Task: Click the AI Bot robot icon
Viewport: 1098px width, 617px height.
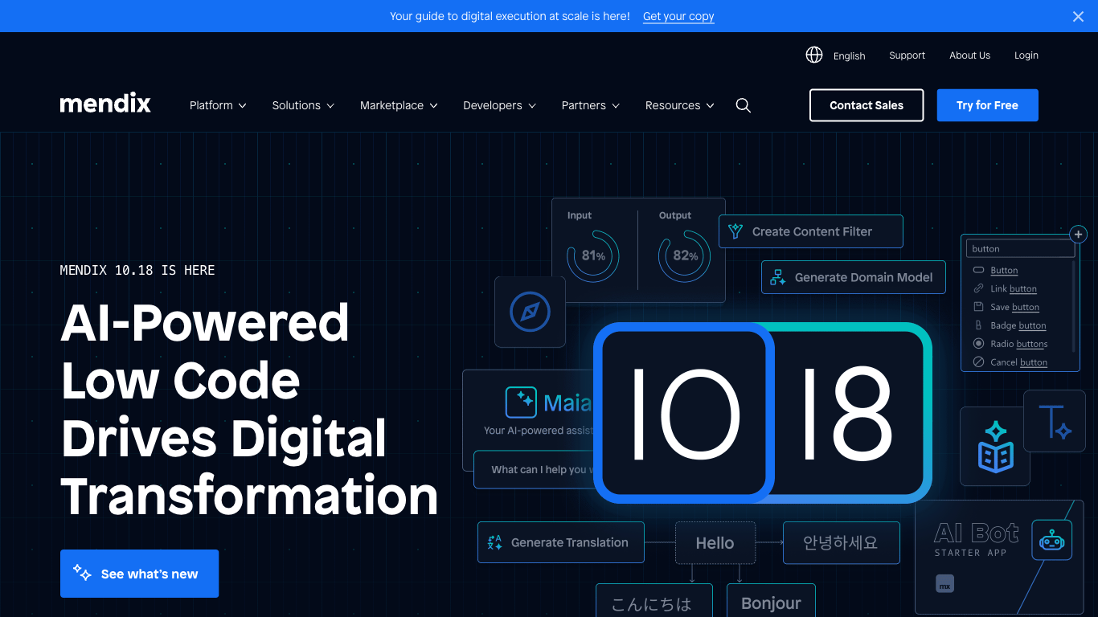Action: [x=1051, y=541]
